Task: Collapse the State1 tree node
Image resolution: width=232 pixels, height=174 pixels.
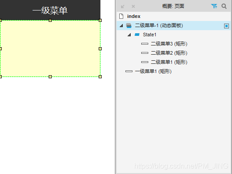Action: tap(129, 35)
